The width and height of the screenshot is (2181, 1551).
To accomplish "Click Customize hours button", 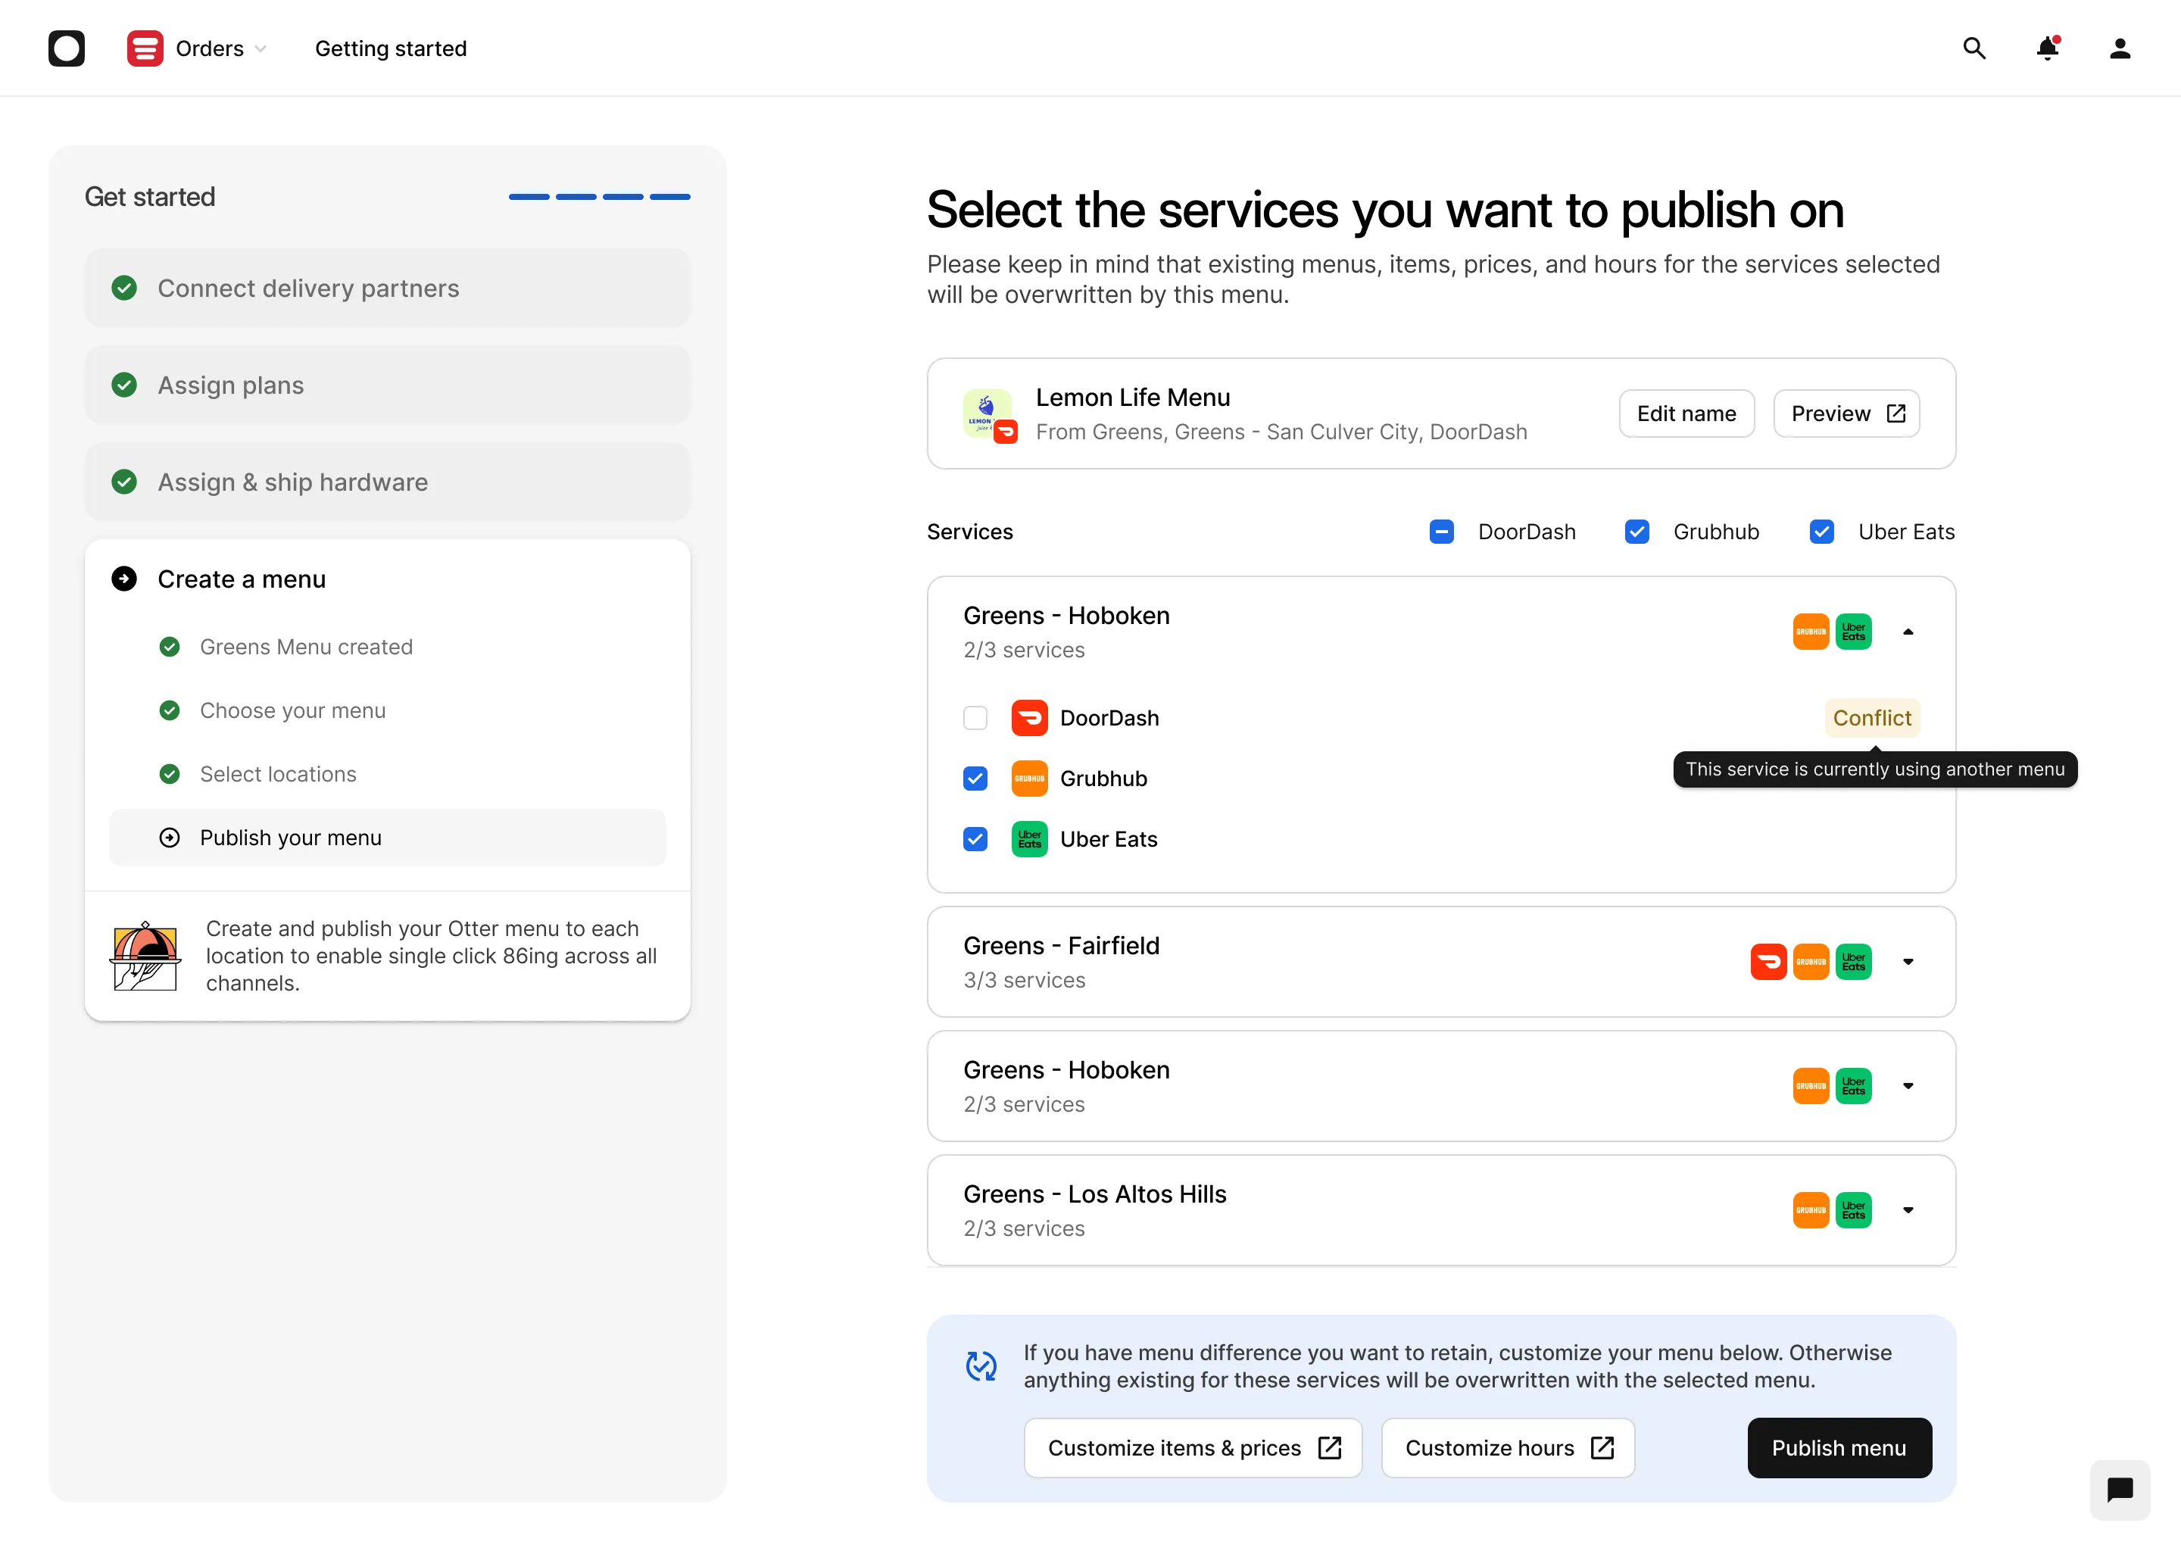I will tap(1508, 1448).
